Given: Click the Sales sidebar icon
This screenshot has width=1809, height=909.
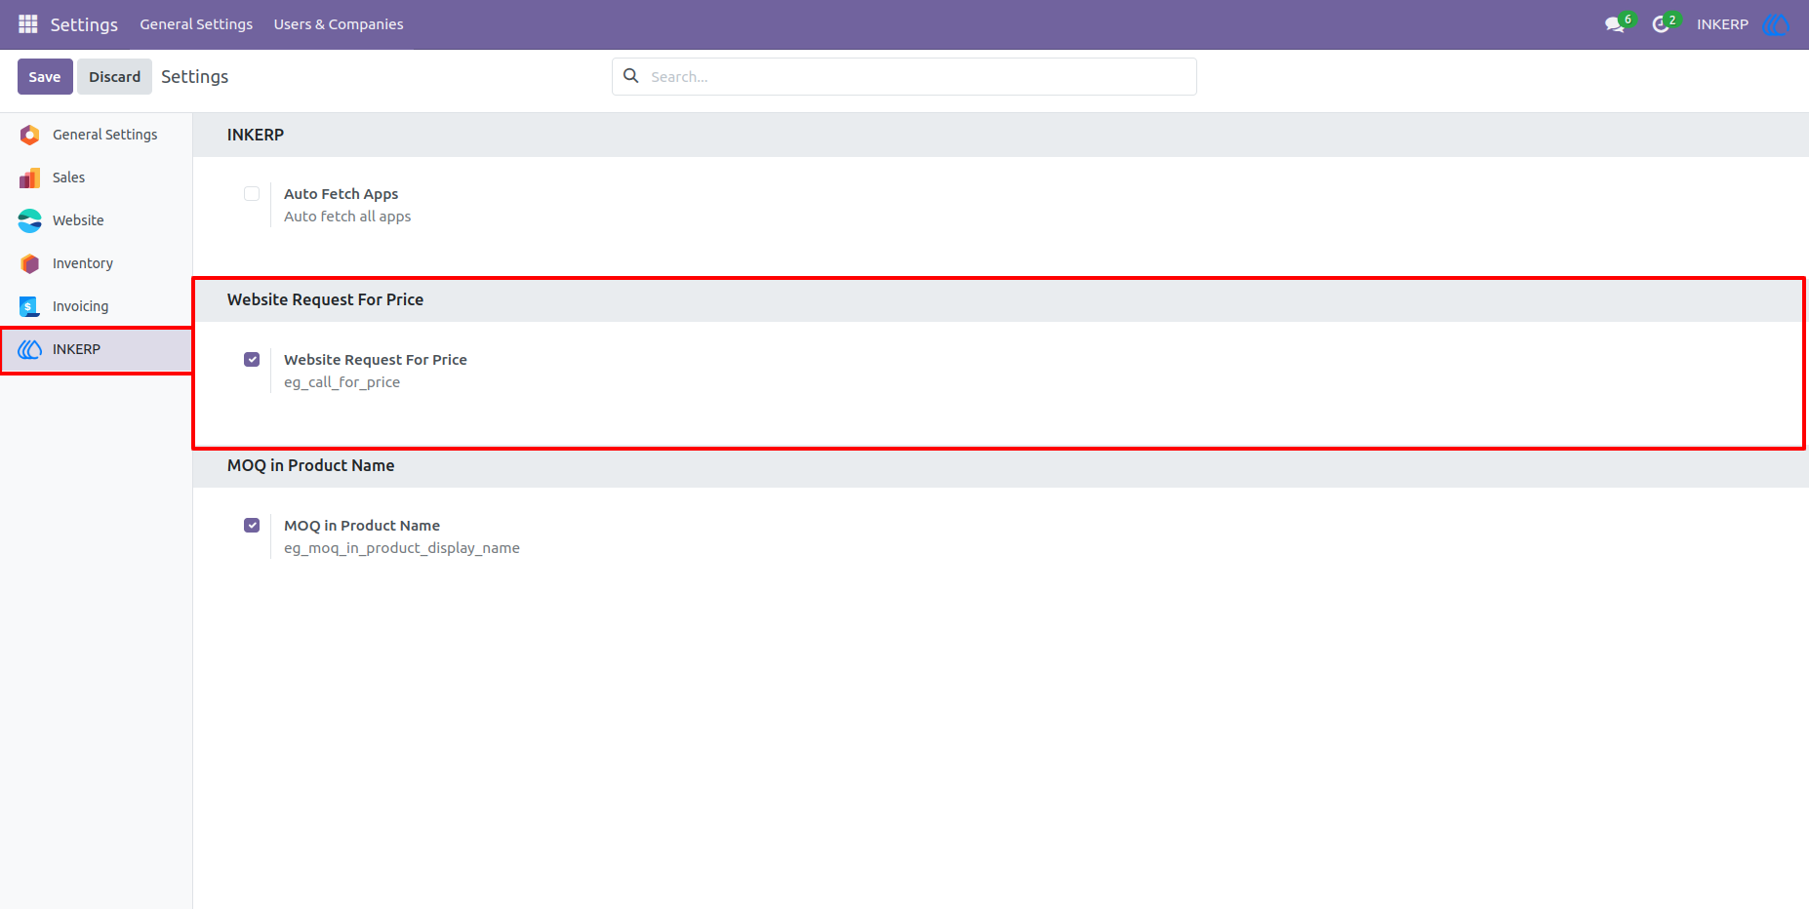Looking at the screenshot, I should (30, 178).
